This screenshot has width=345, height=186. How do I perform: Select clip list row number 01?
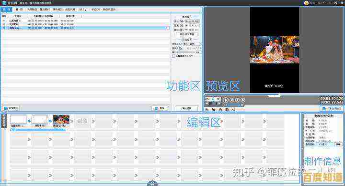[x=85, y=21]
